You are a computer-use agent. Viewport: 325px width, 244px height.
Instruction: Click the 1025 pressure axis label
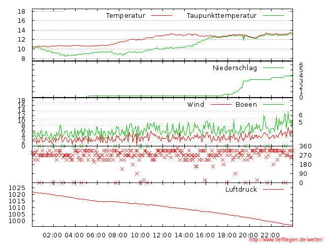click(17, 188)
